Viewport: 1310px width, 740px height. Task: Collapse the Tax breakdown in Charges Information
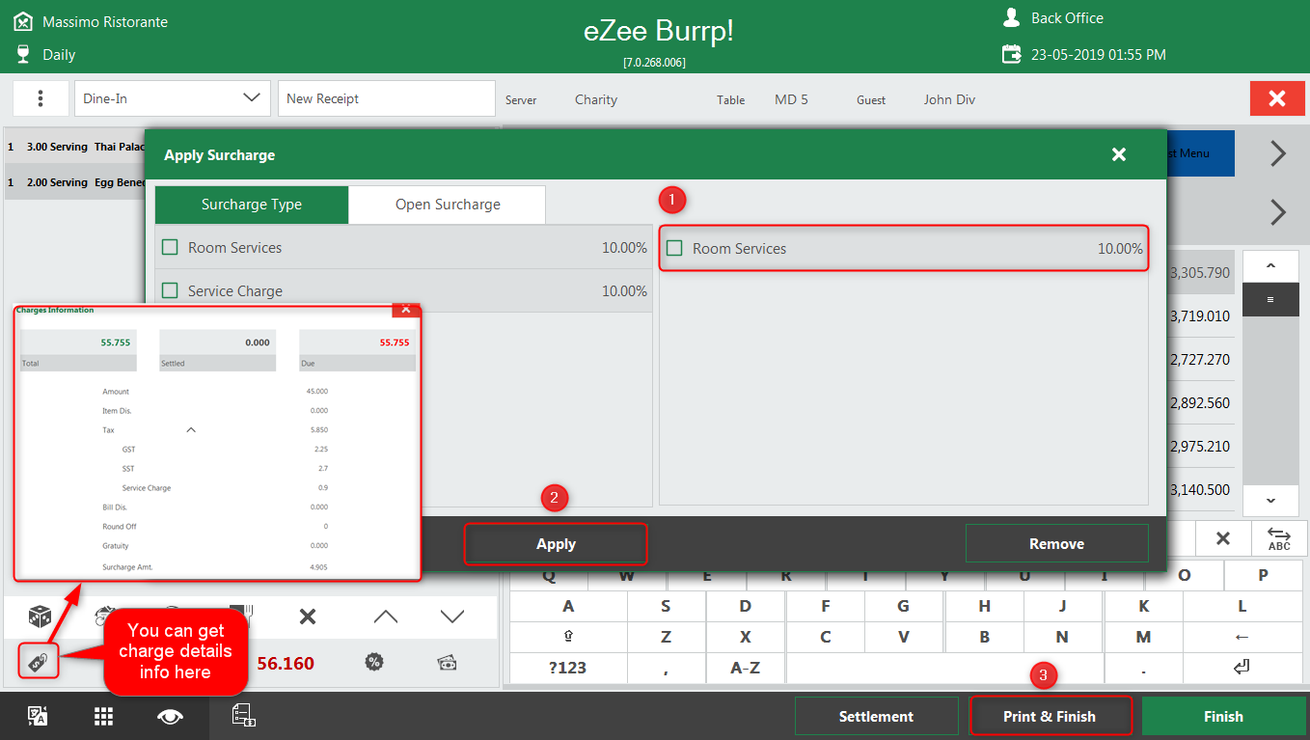[191, 430]
